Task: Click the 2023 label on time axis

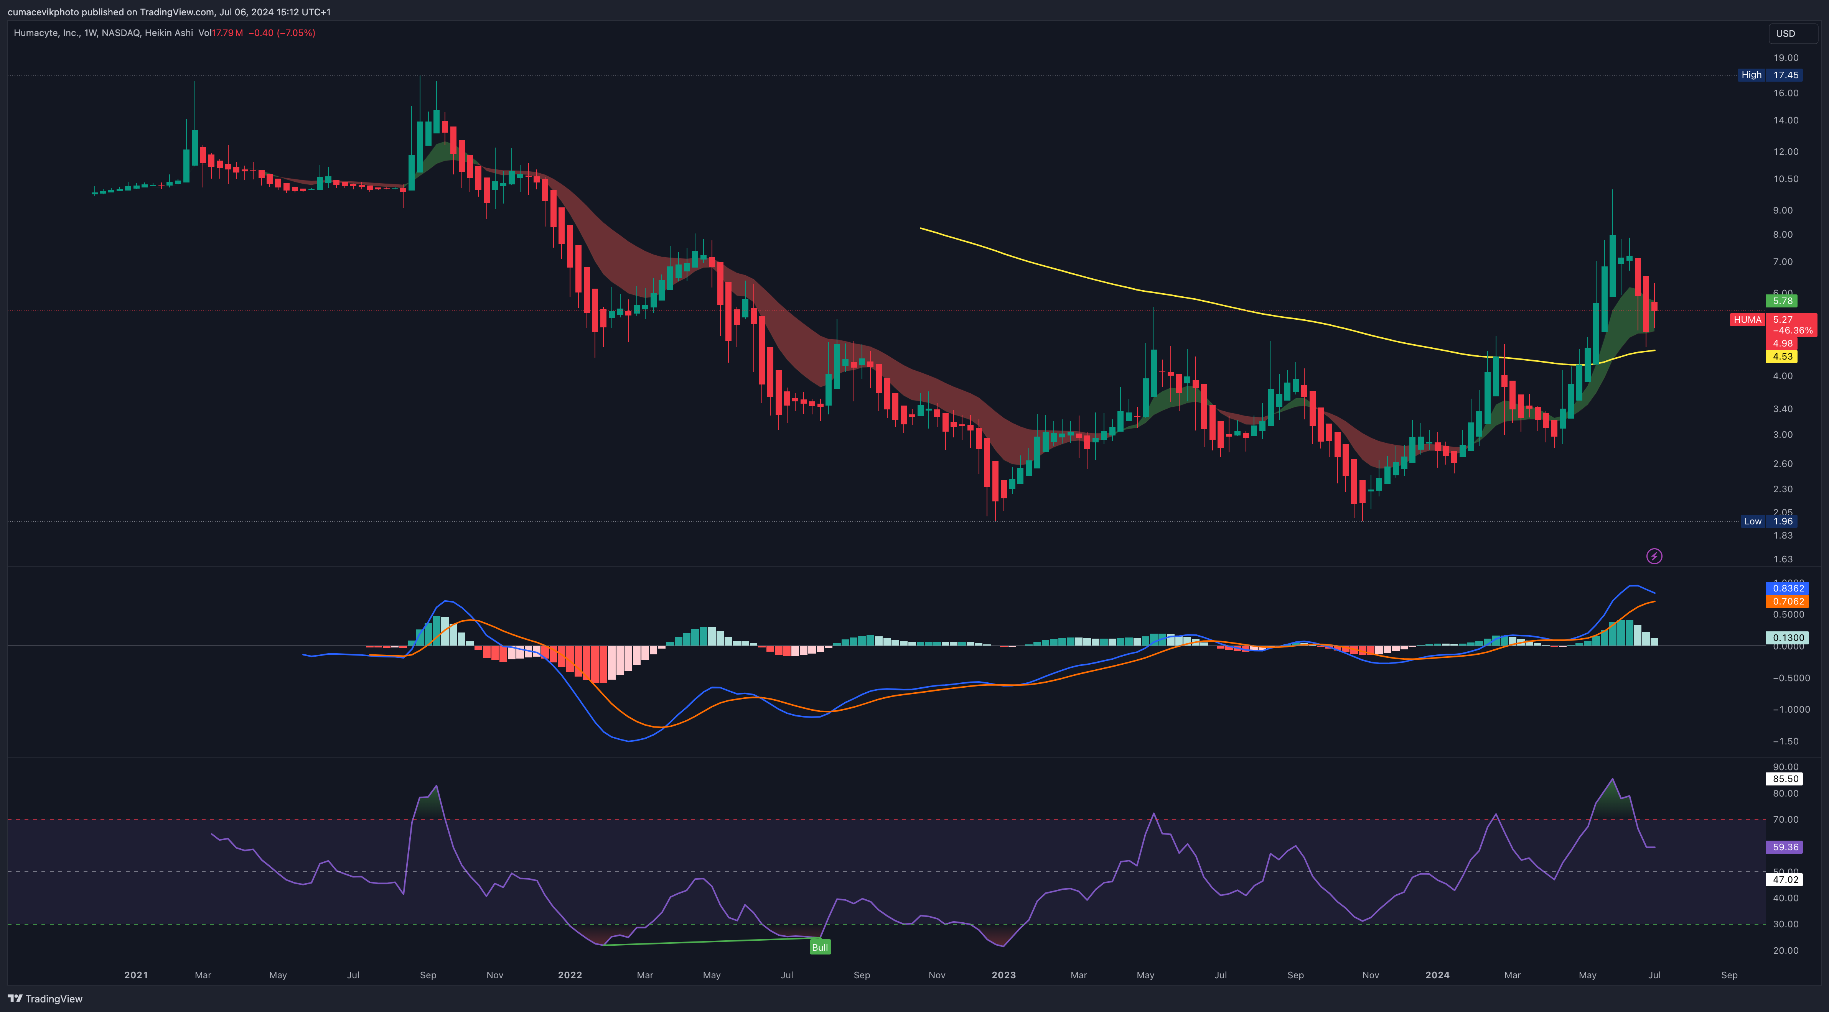Action: tap(1003, 975)
